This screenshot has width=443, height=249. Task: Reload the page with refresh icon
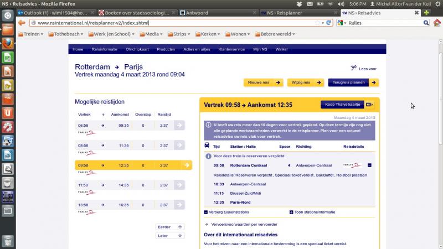coord(328,23)
